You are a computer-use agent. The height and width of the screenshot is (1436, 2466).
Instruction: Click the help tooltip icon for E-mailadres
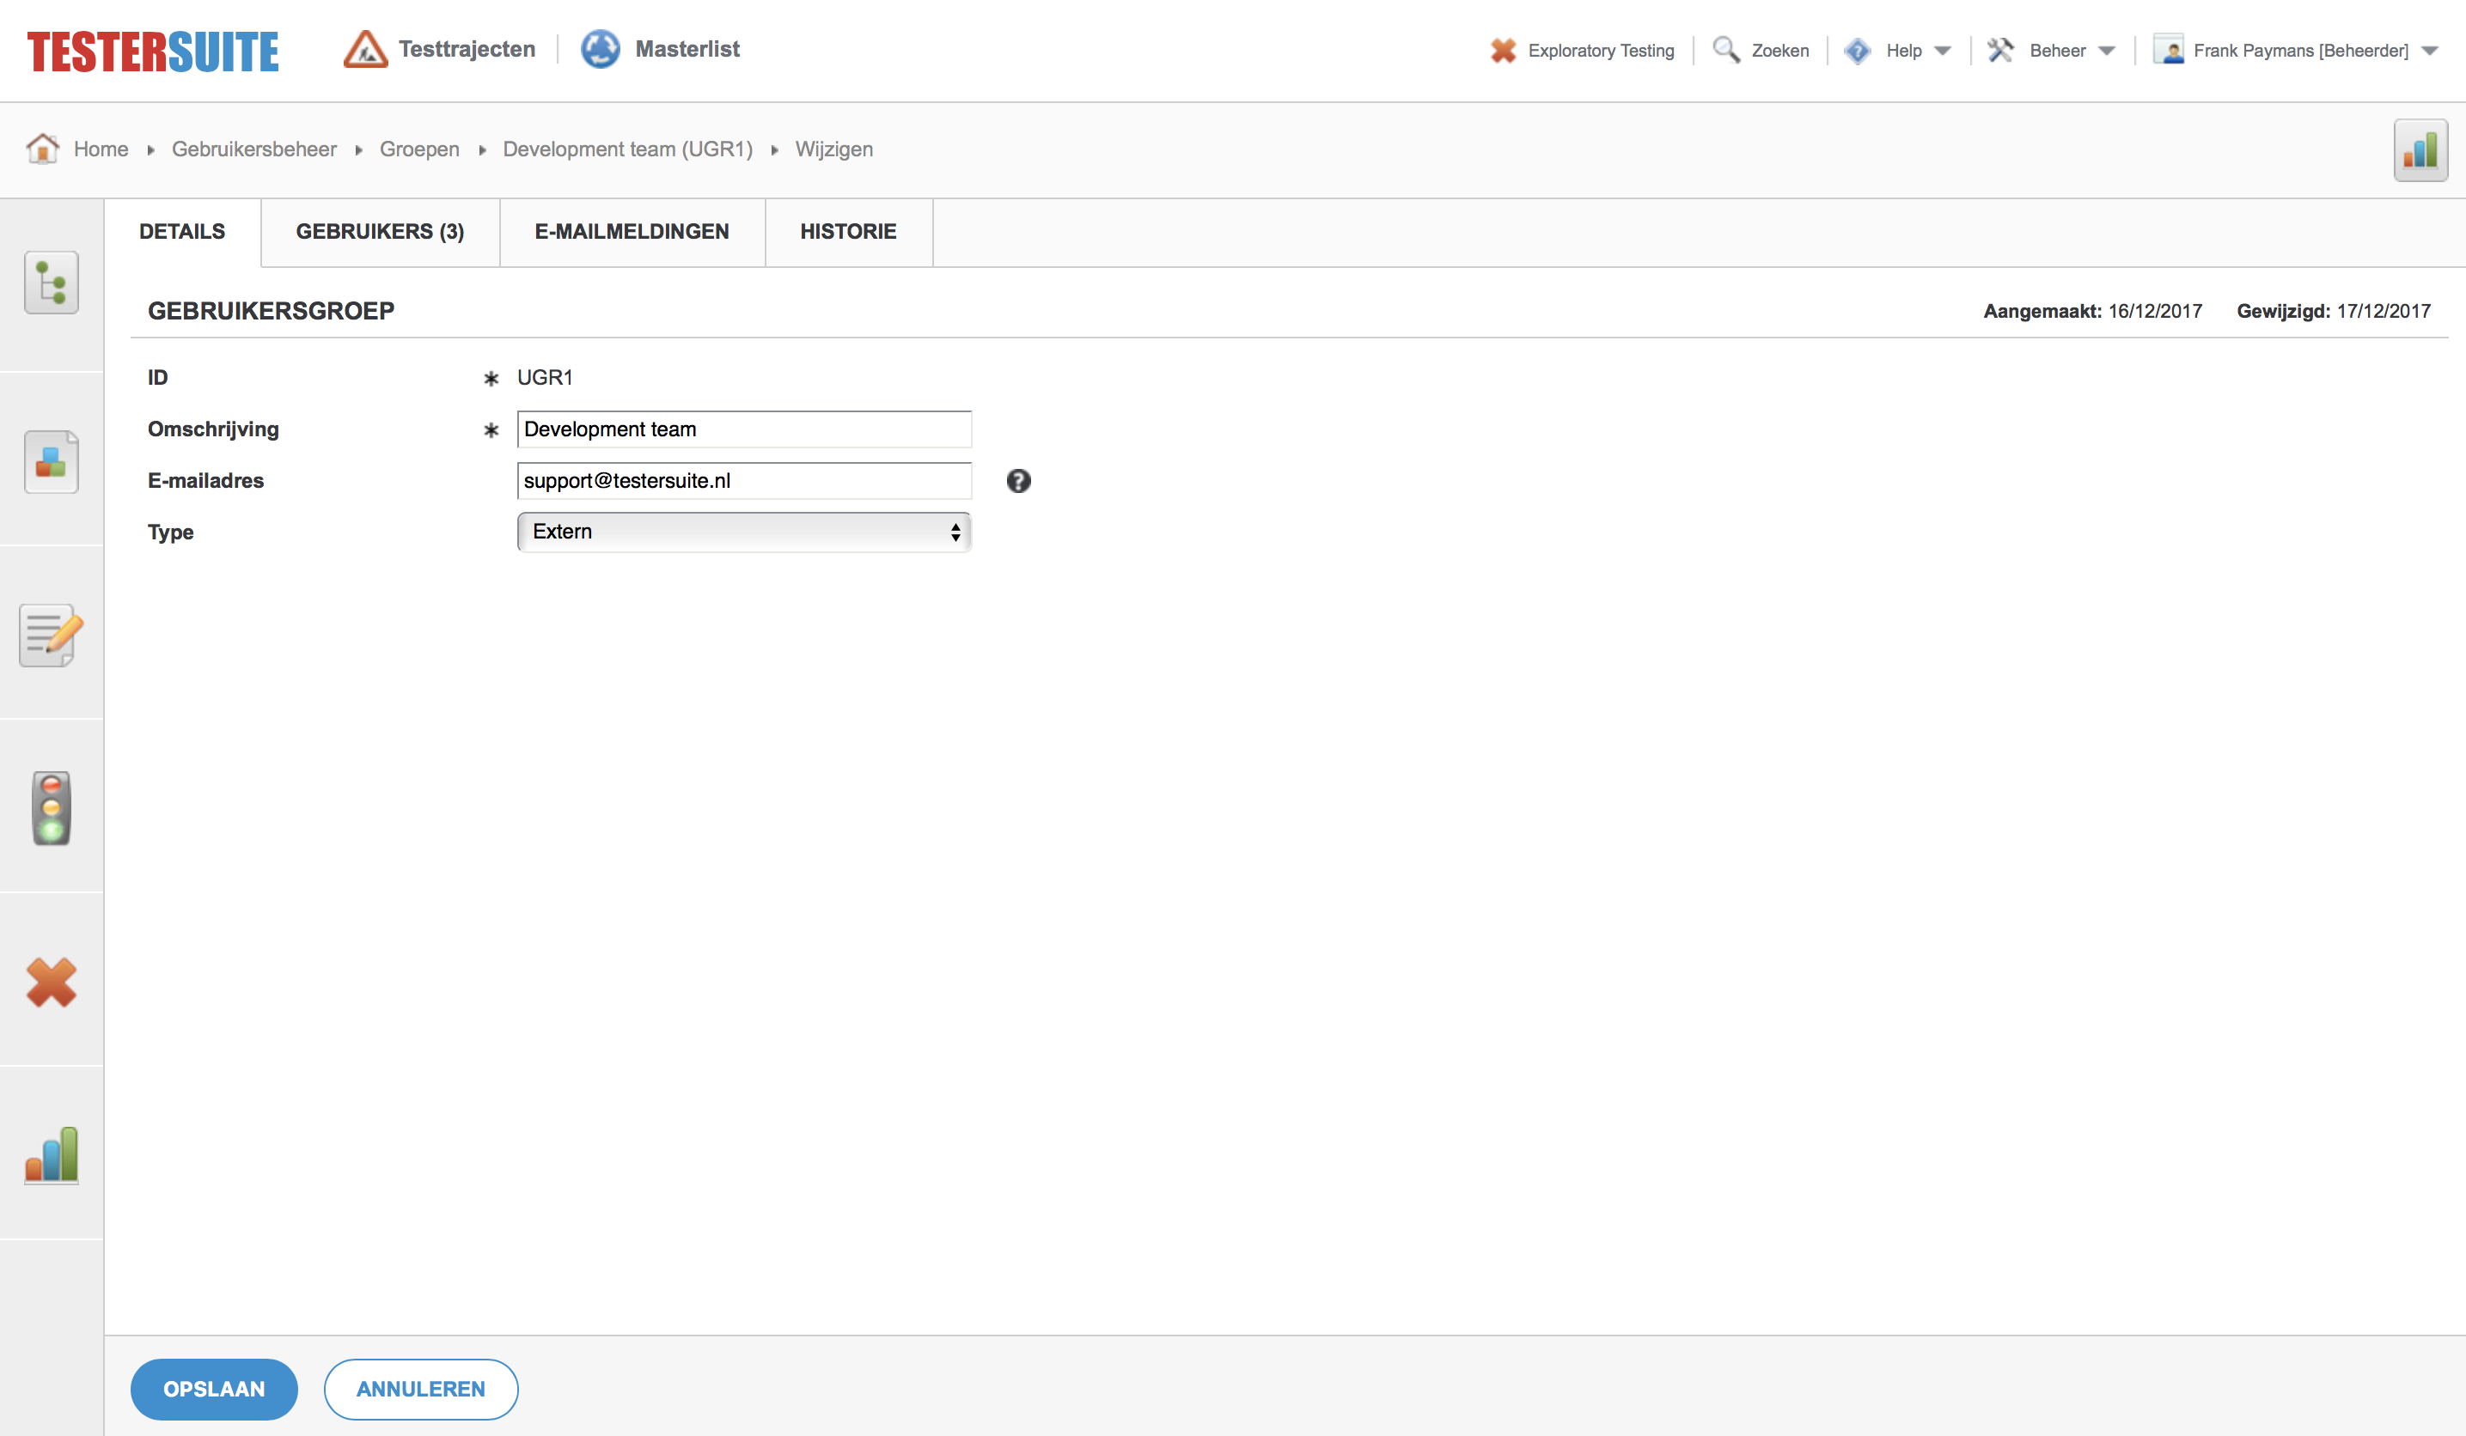tap(1019, 480)
